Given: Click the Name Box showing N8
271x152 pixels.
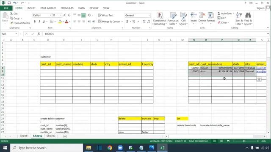Looking at the screenshot, I should pyautogui.click(x=9, y=34).
